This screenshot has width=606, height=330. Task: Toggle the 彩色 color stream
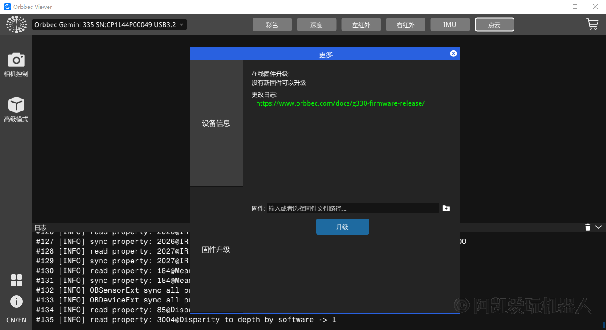tap(272, 24)
